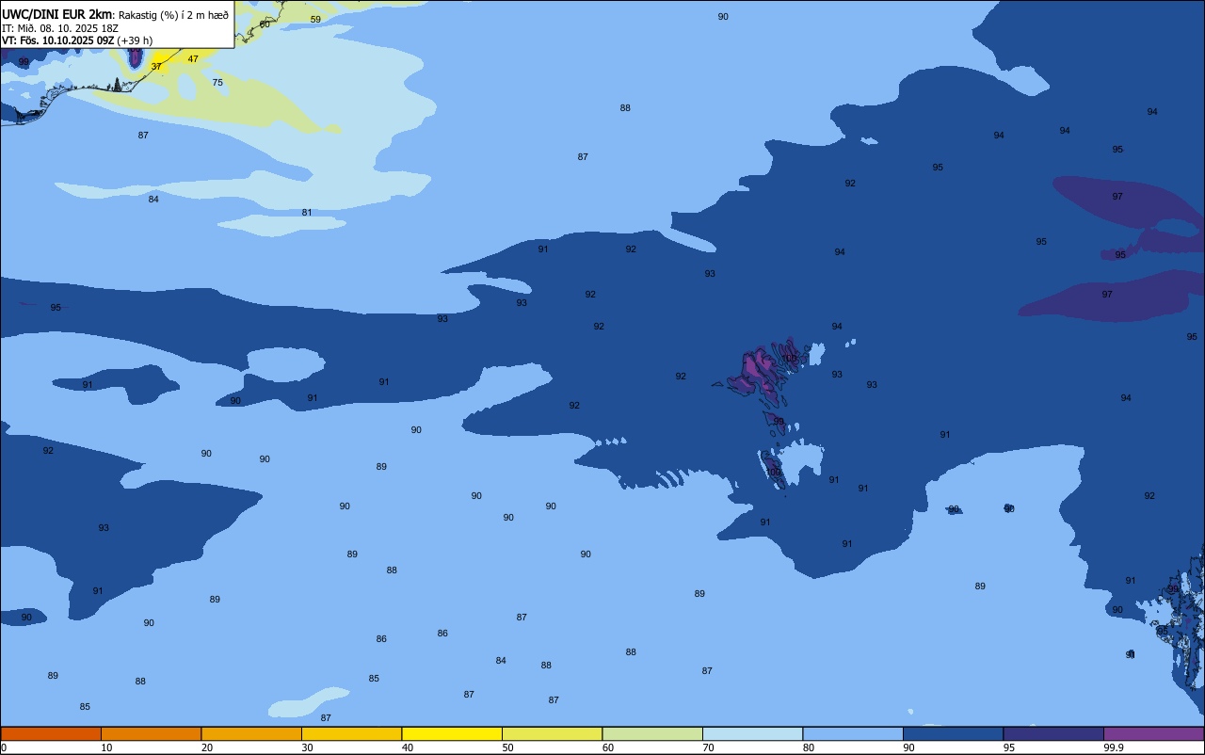This screenshot has width=1205, height=755.
Task: Click the legend tick label "70"
Action: [708, 747]
